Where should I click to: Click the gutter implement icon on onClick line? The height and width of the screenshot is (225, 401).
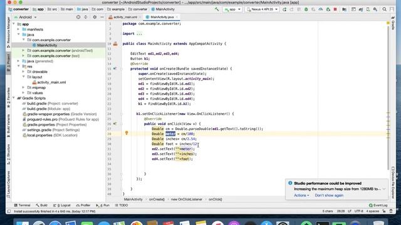point(115,124)
